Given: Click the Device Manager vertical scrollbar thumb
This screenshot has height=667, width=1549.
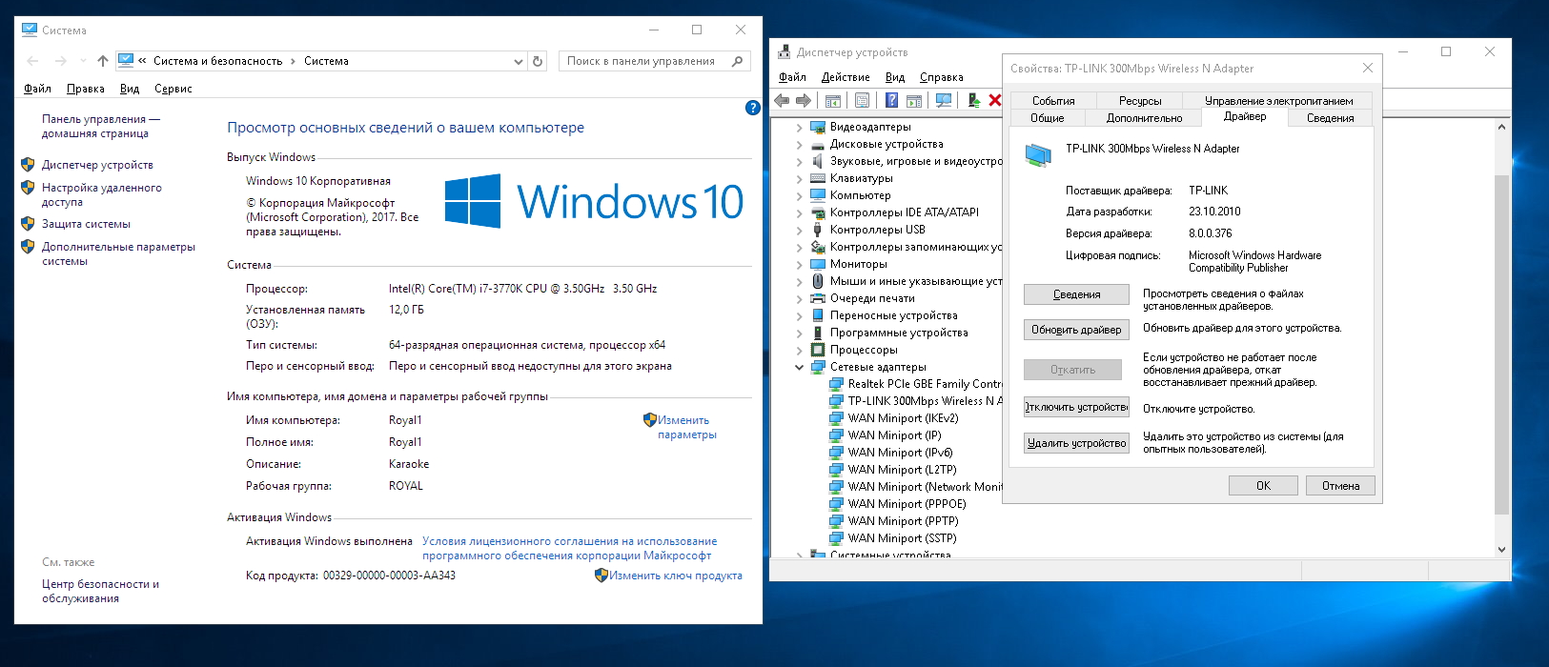Looking at the screenshot, I should (1502, 345).
